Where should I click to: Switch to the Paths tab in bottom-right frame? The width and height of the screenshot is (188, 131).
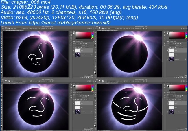coord(175,94)
